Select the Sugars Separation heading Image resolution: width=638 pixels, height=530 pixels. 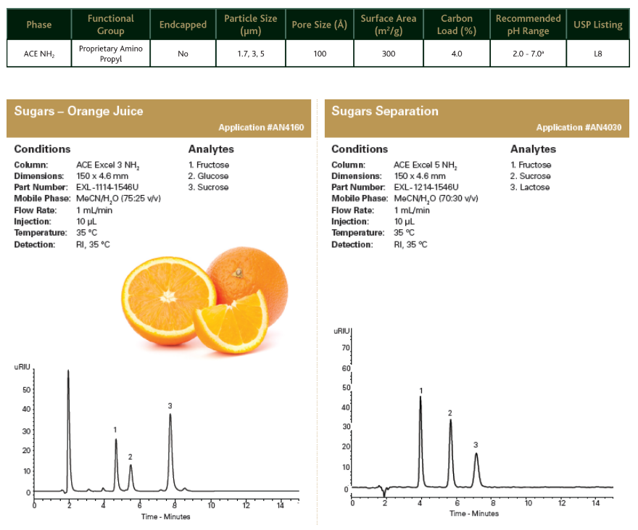[x=385, y=111]
